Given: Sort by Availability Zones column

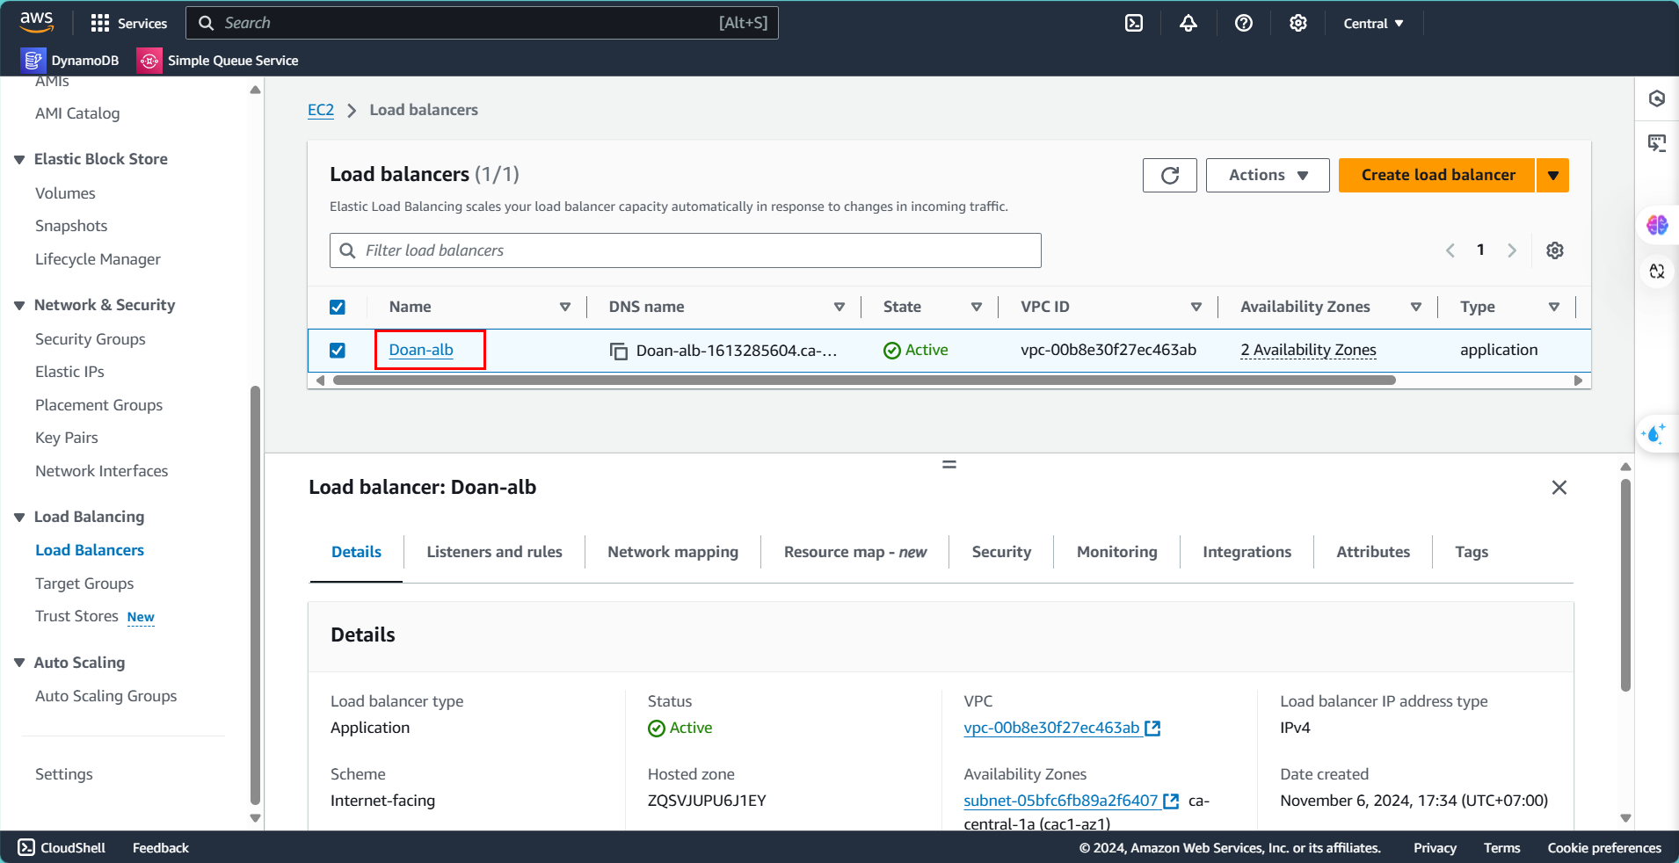Looking at the screenshot, I should [1416, 307].
